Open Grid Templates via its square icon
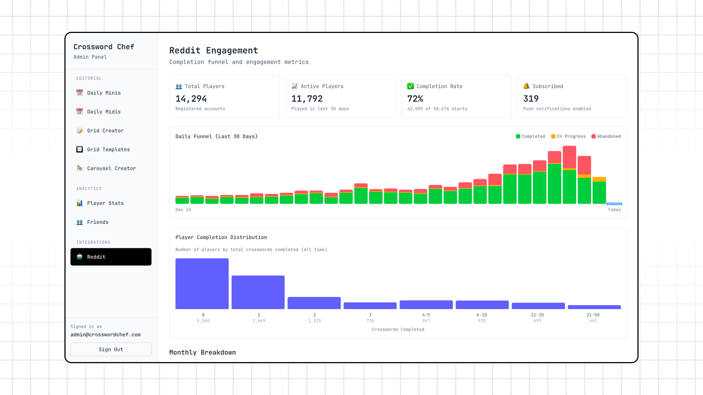The width and height of the screenshot is (703, 395). [x=79, y=149]
